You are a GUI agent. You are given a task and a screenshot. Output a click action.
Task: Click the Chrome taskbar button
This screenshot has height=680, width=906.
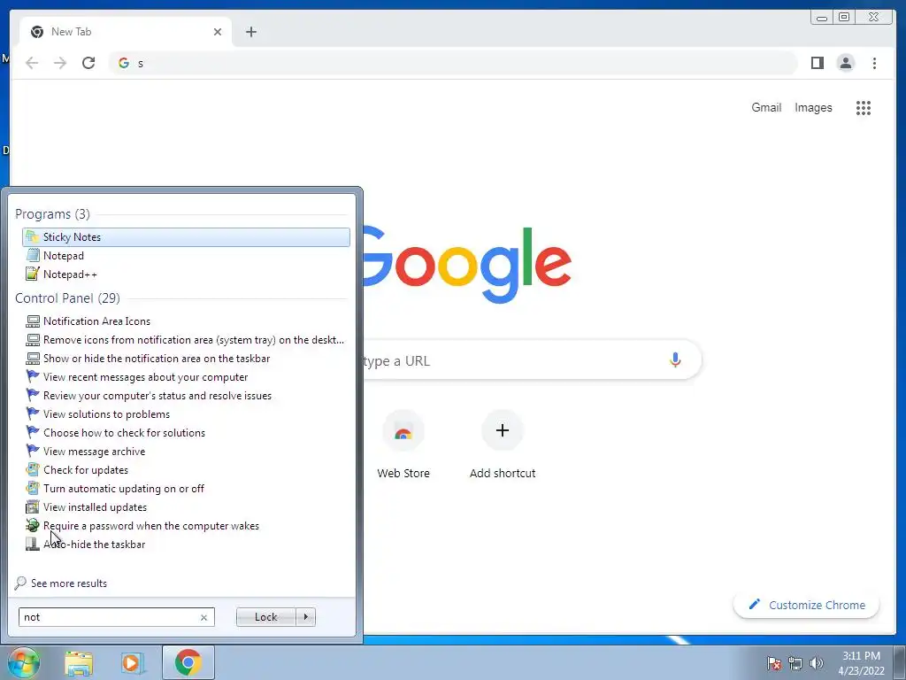[x=188, y=662]
